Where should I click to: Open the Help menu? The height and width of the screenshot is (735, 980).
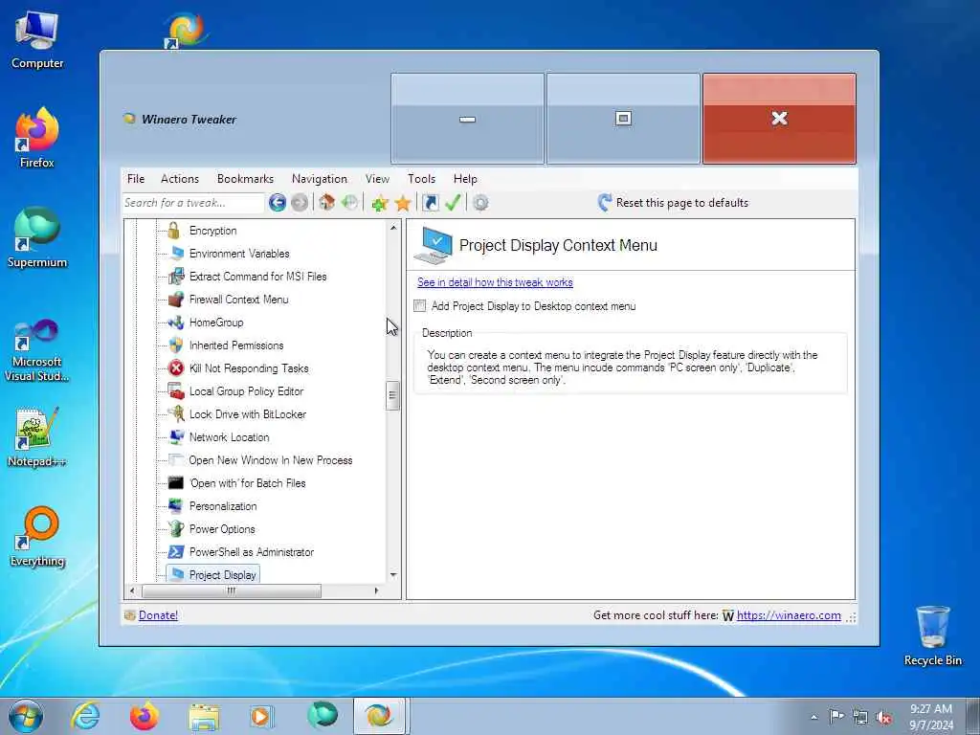[x=466, y=179]
